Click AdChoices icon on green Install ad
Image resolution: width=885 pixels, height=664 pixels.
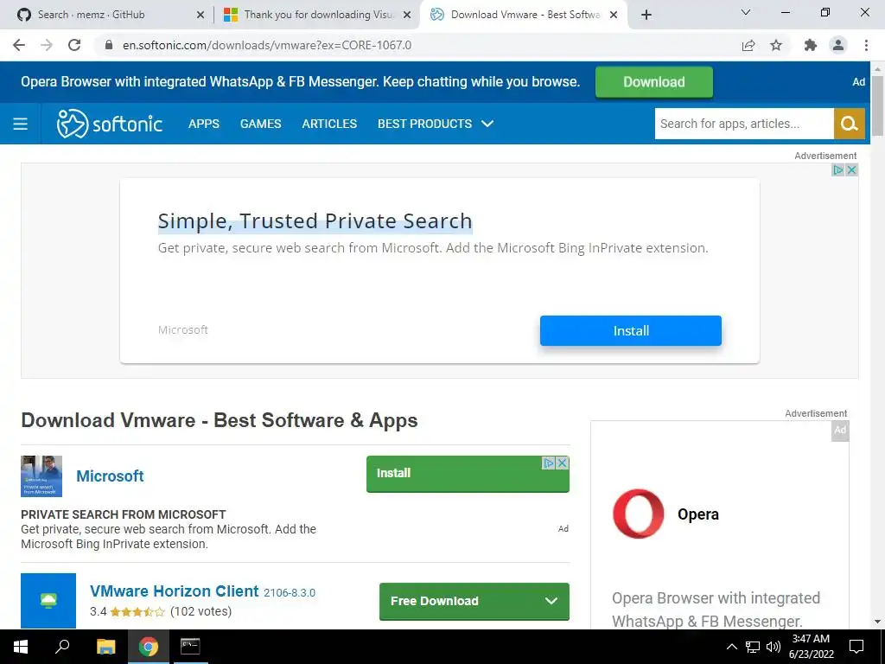548,463
